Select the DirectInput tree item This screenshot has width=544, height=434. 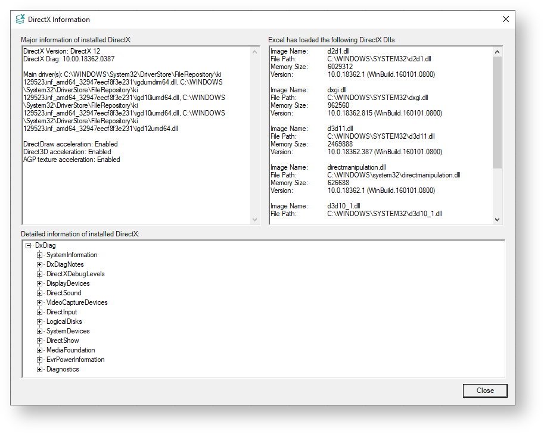click(61, 312)
